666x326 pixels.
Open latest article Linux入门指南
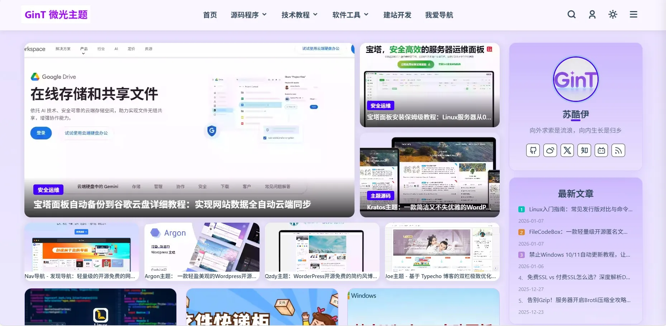tap(581, 209)
